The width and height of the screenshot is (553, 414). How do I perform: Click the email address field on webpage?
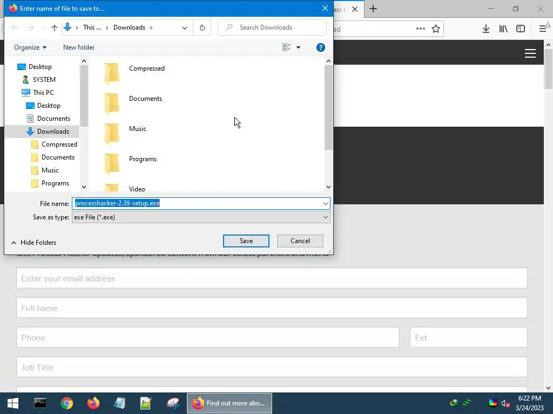tap(272, 278)
